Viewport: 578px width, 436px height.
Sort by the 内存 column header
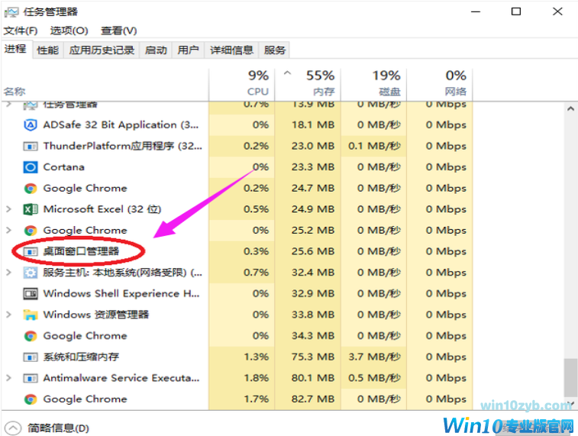point(308,85)
